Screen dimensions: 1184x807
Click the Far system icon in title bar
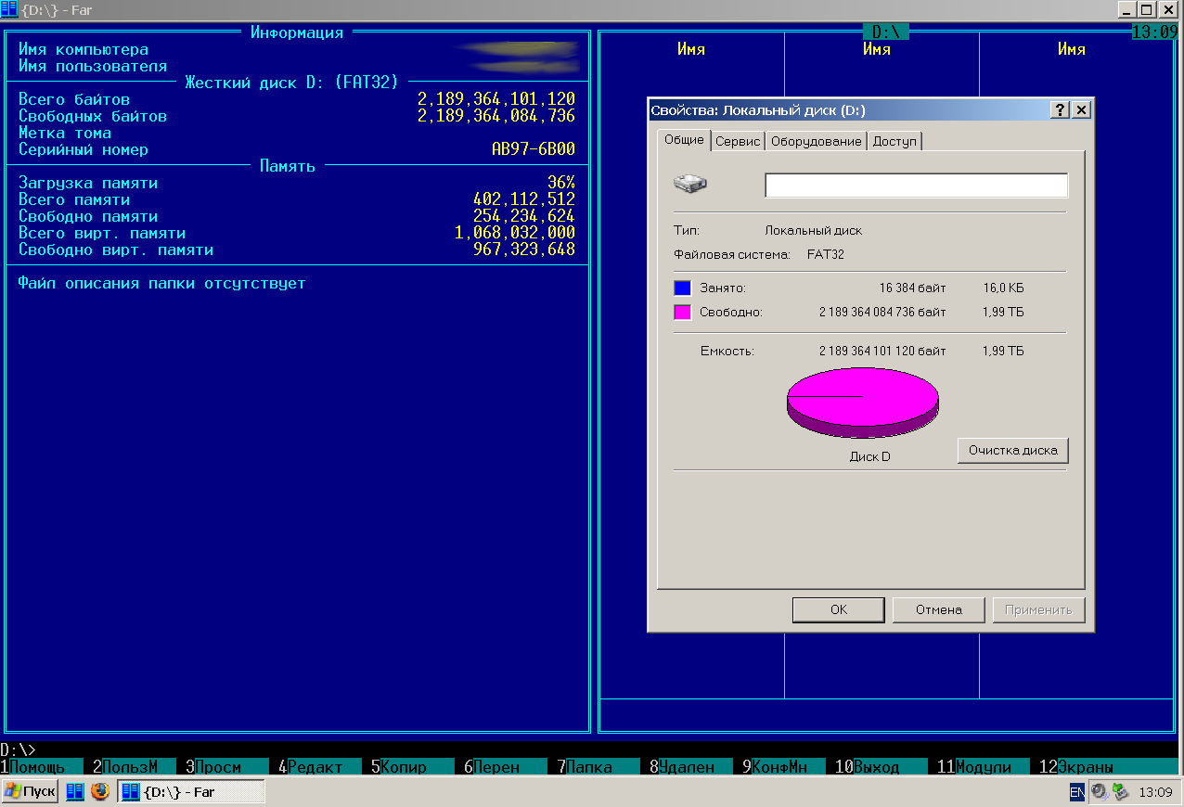pos(9,9)
